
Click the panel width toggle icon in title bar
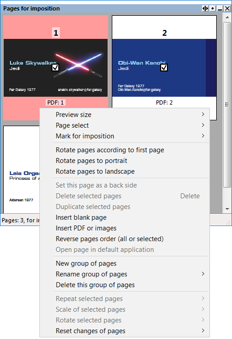click(x=205, y=8)
